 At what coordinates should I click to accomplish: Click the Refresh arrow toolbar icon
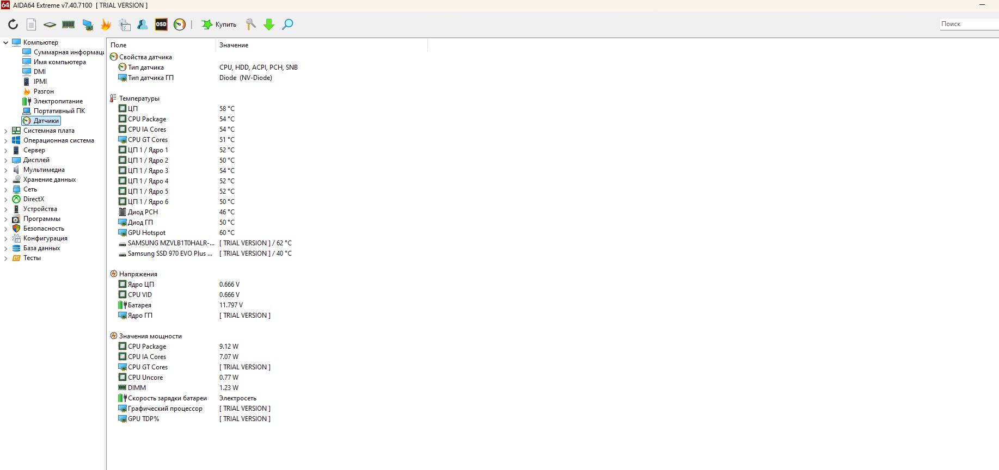tap(13, 24)
